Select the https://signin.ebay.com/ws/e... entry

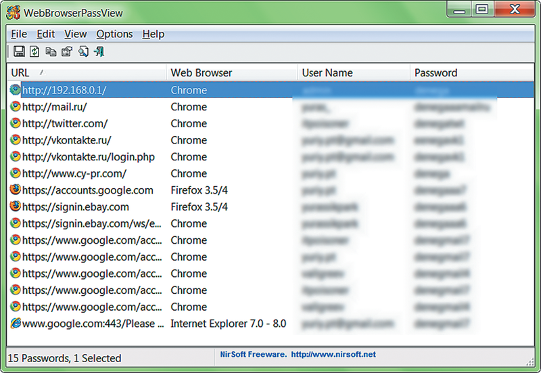pyautogui.click(x=92, y=223)
